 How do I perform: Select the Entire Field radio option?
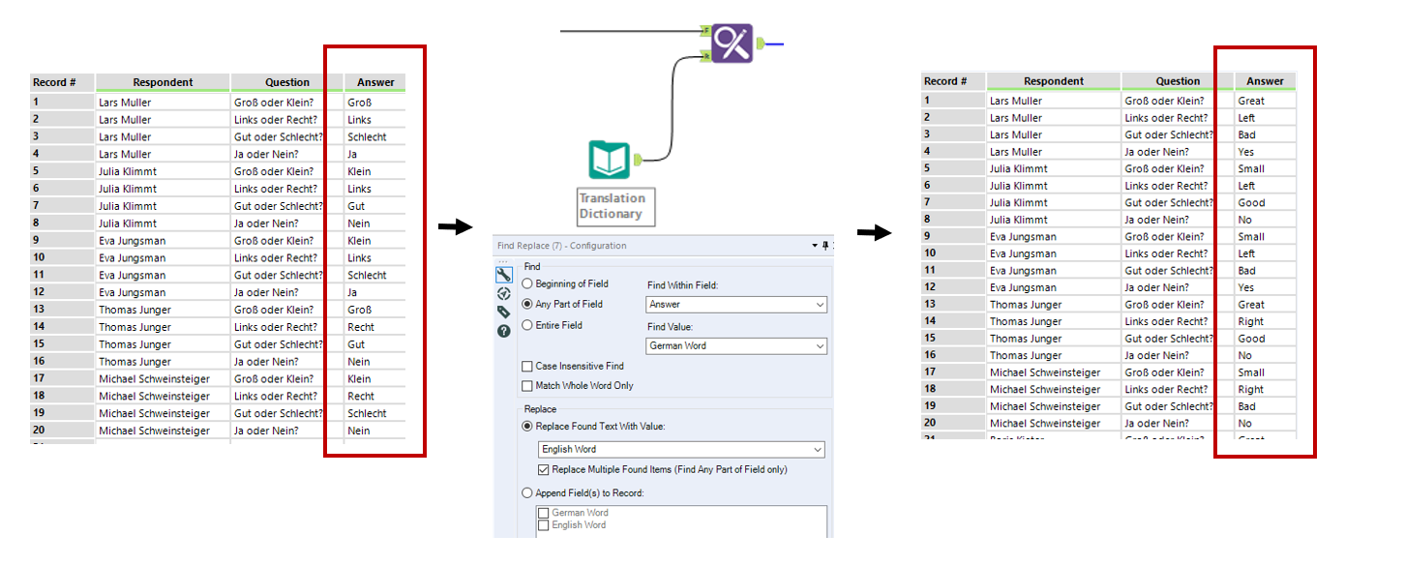553,325
